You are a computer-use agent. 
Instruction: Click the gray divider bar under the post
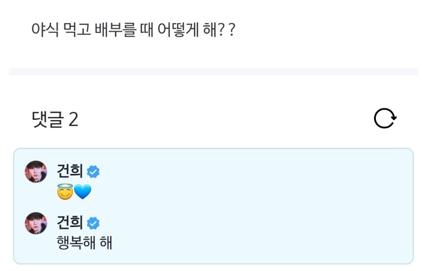[213, 72]
